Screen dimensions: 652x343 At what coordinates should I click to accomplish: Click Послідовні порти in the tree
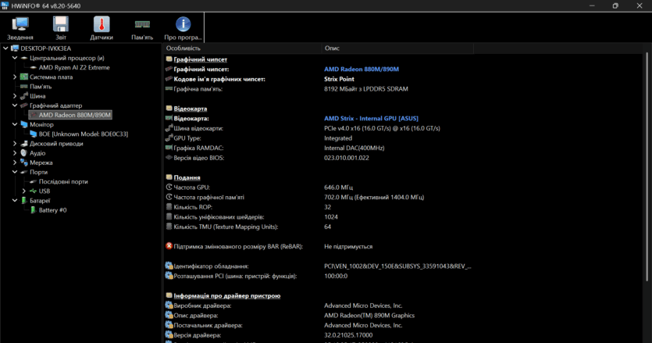click(x=63, y=181)
